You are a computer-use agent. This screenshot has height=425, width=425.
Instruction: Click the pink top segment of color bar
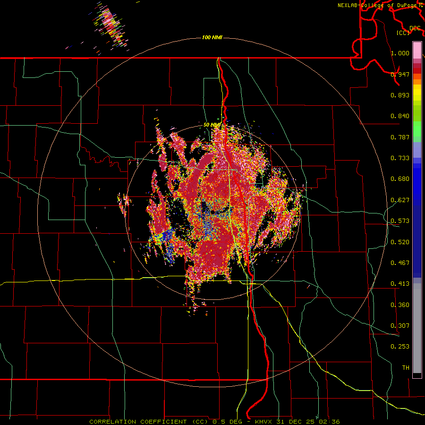(417, 50)
